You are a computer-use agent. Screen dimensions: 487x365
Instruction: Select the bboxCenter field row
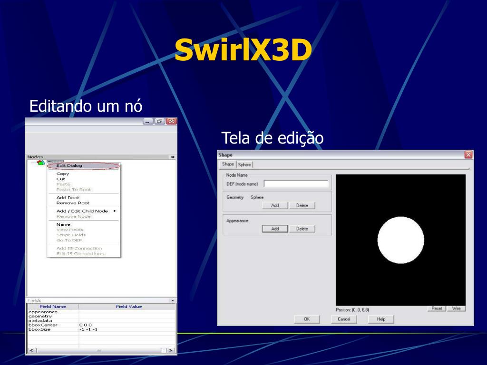pyautogui.click(x=102, y=325)
